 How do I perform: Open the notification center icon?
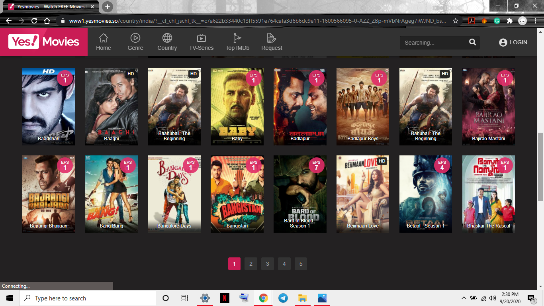pos(531,298)
